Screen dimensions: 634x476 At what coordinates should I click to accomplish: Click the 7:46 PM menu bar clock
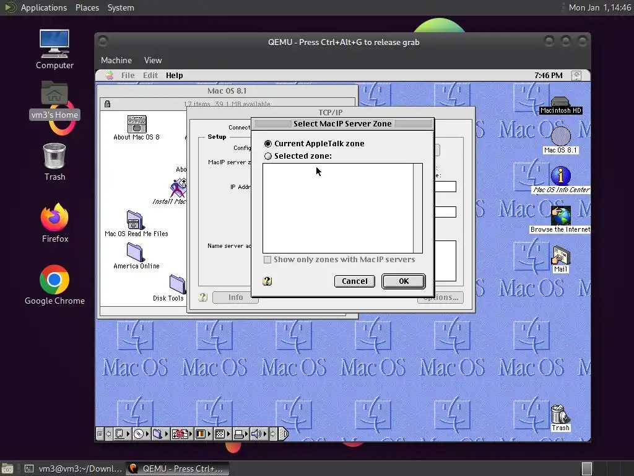(548, 75)
